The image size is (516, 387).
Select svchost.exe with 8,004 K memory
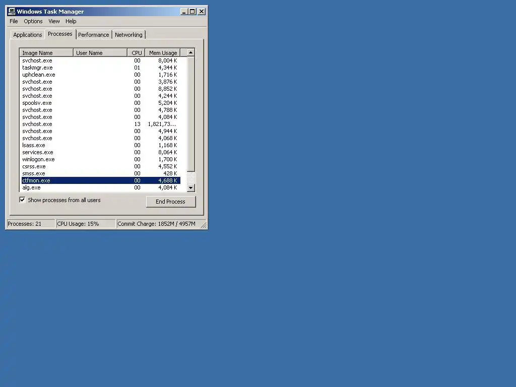101,60
